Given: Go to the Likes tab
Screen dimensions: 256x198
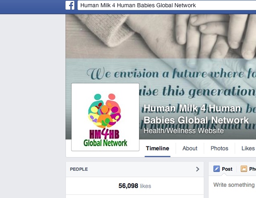Looking at the screenshot, I should 248,148.
